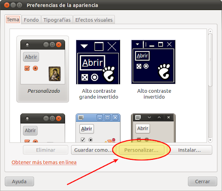Select the second Ambiance-style theme preview
This screenshot has height=191, width=222.
pyautogui.click(x=42, y=128)
